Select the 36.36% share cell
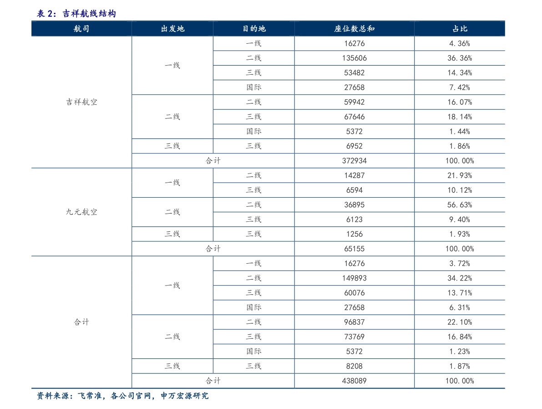Image resolution: width=542 pixels, height=409 pixels. (x=460, y=58)
